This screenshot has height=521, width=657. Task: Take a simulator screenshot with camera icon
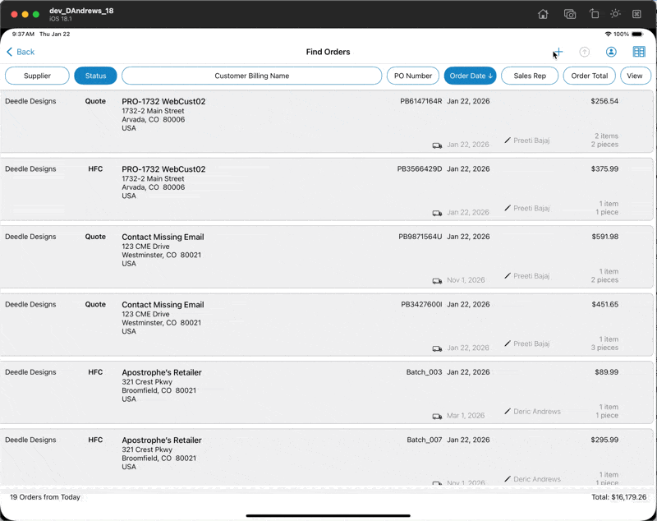tap(569, 14)
